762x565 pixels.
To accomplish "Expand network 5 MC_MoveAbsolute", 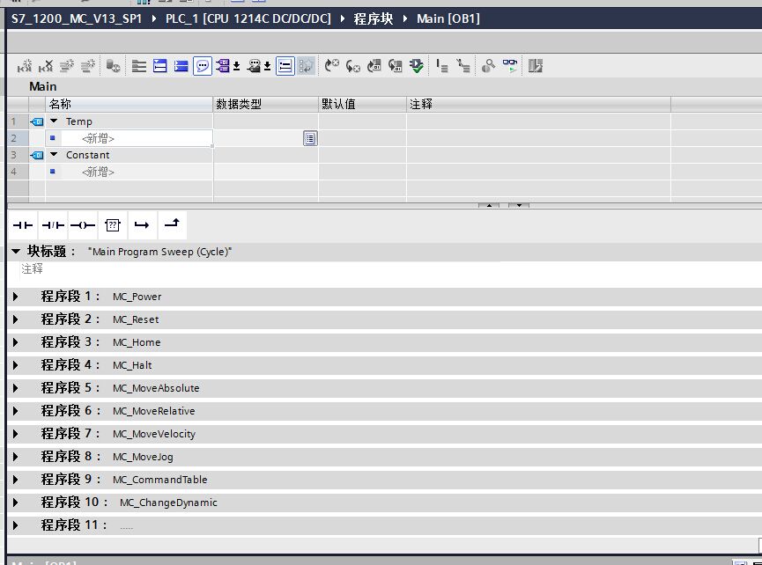I will (x=16, y=388).
